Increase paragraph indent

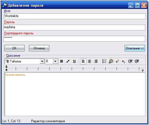point(137,61)
